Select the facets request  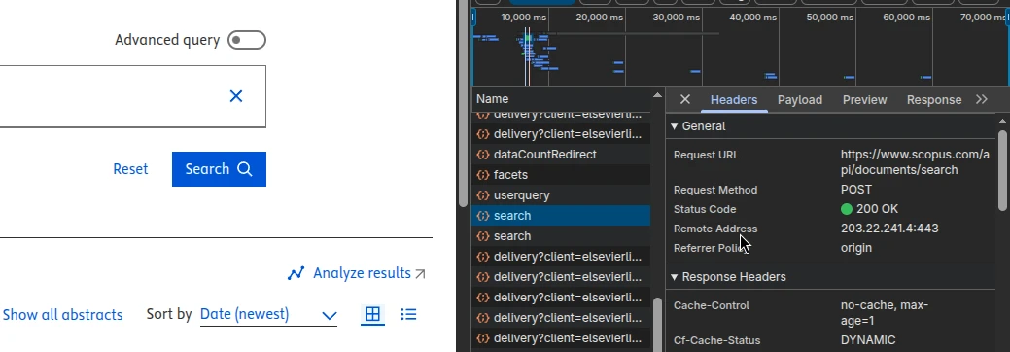click(x=560, y=175)
